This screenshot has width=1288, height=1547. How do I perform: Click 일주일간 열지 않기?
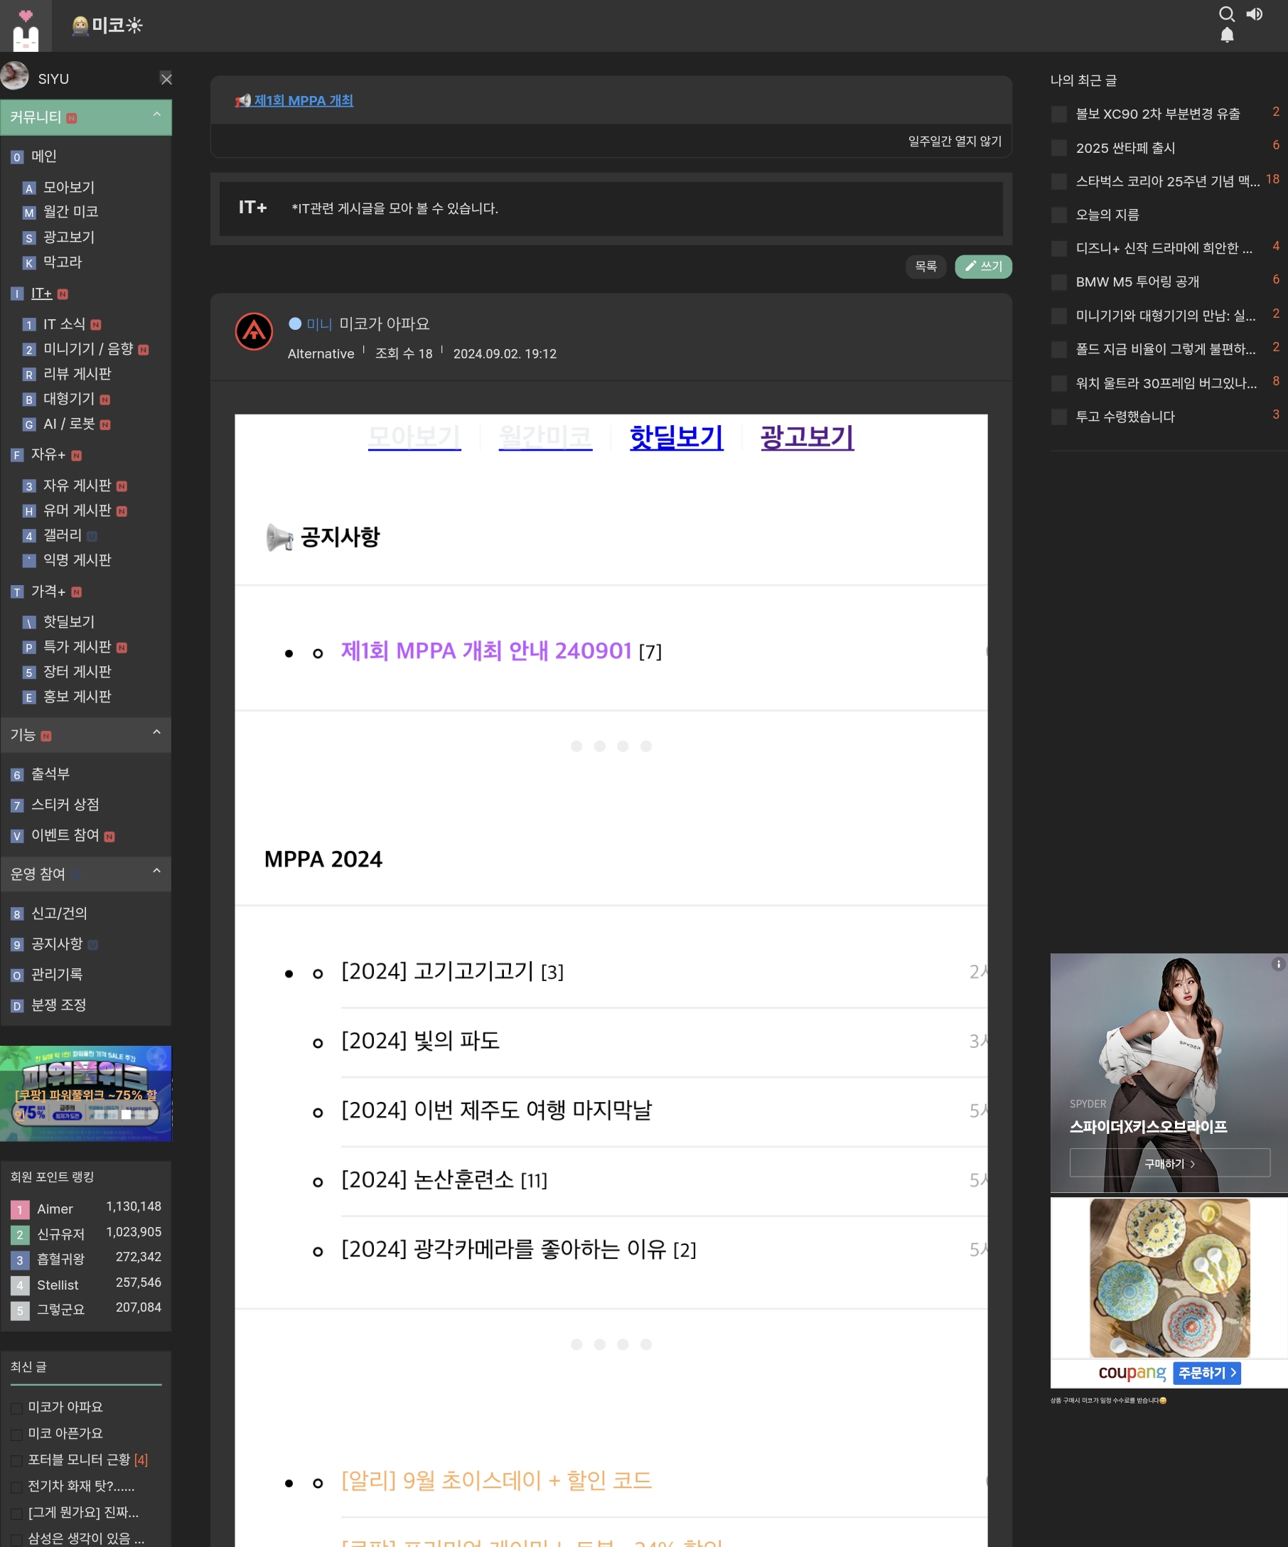955,141
